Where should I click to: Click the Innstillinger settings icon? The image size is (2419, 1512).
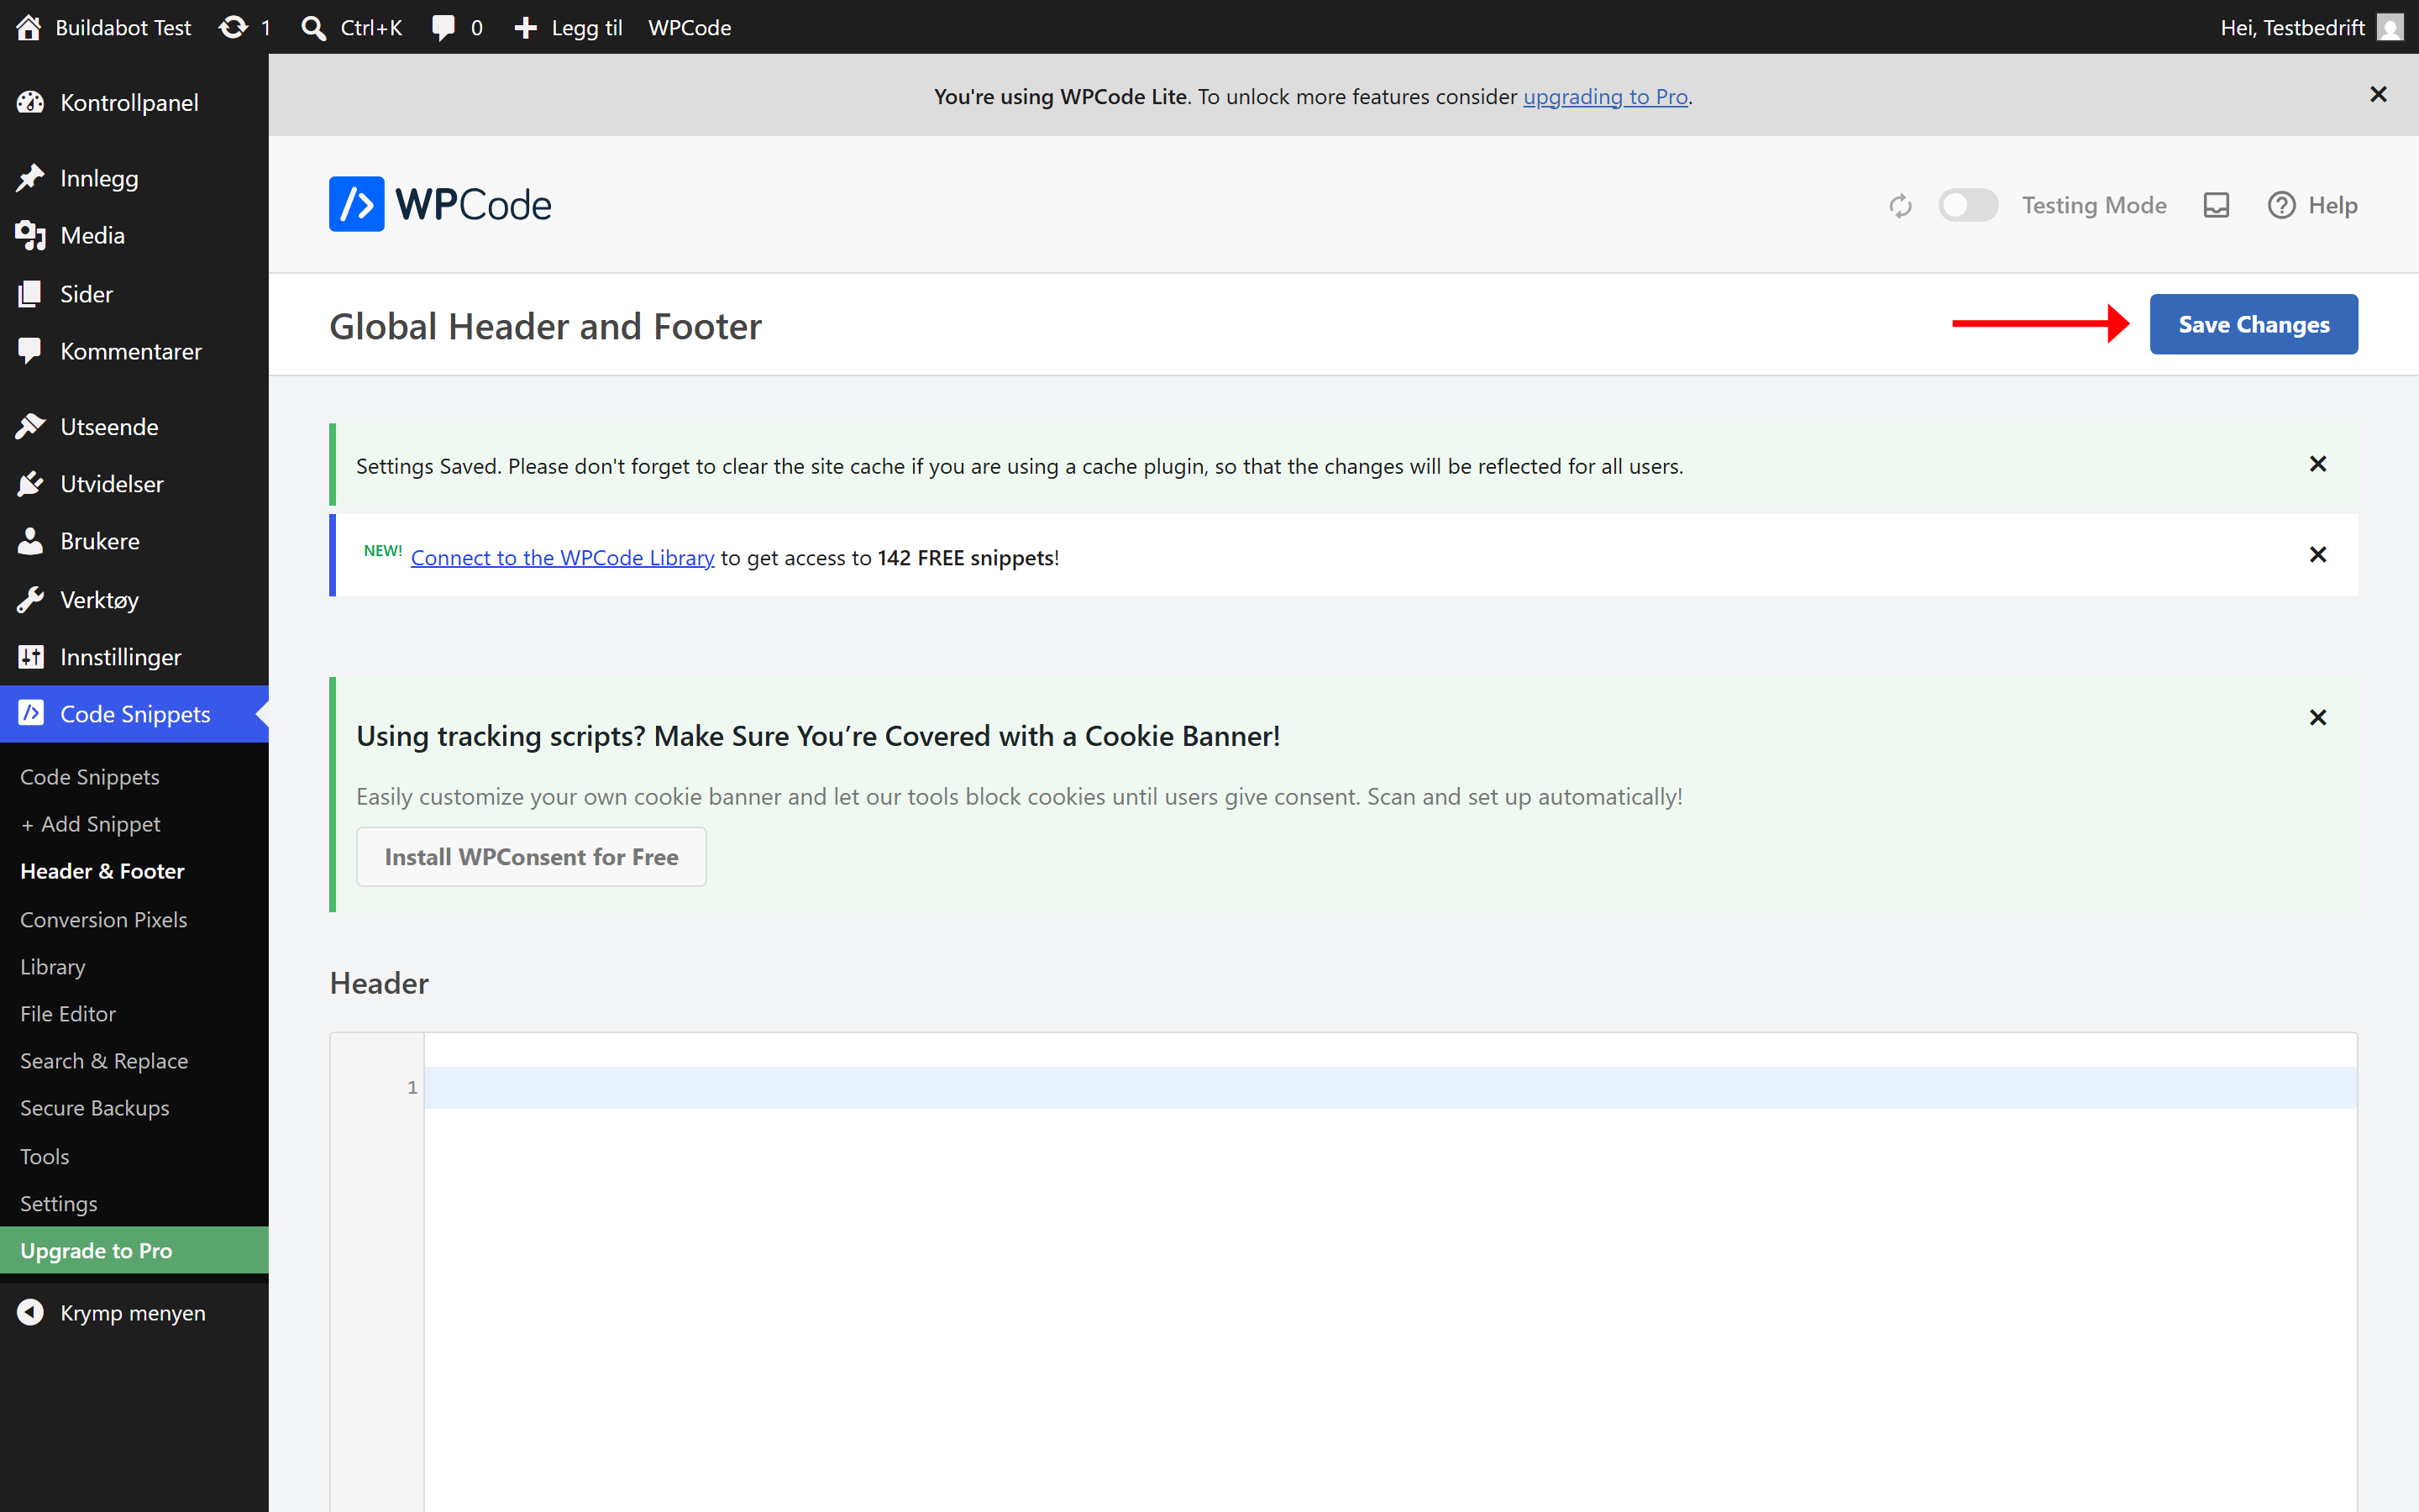pos(30,657)
